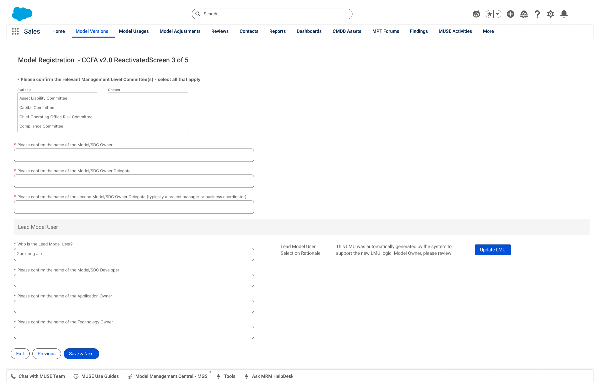
Task: Open the App Launcher grid icon
Action: point(15,31)
